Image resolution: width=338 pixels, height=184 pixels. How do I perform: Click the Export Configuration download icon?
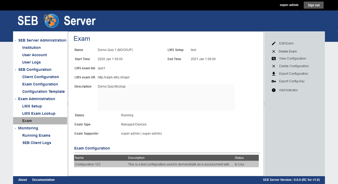point(274,74)
